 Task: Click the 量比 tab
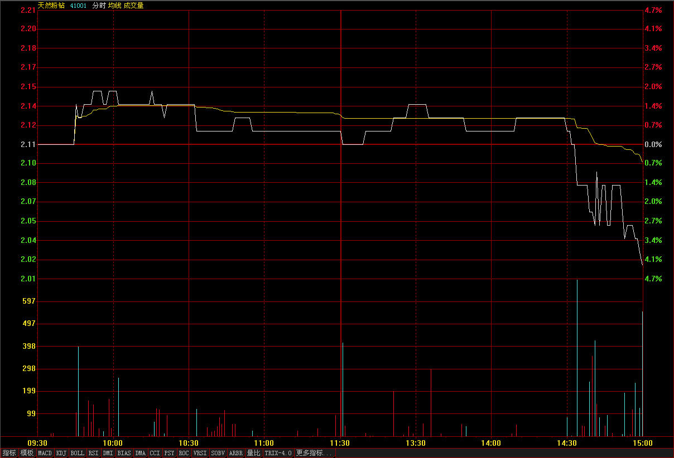pyautogui.click(x=254, y=453)
